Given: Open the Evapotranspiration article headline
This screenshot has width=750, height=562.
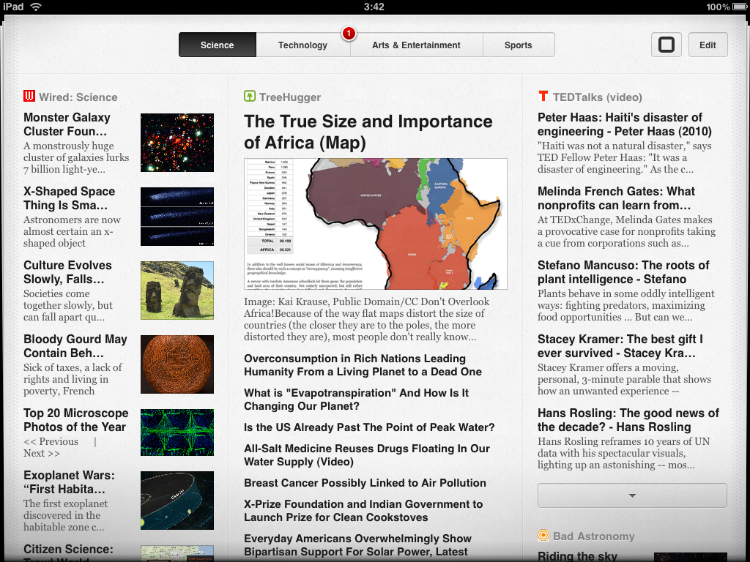Looking at the screenshot, I should (356, 400).
